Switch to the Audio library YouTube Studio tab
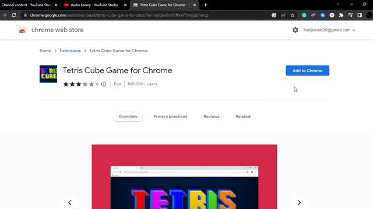Viewport: 373px width, 209px height. pyautogui.click(x=94, y=5)
